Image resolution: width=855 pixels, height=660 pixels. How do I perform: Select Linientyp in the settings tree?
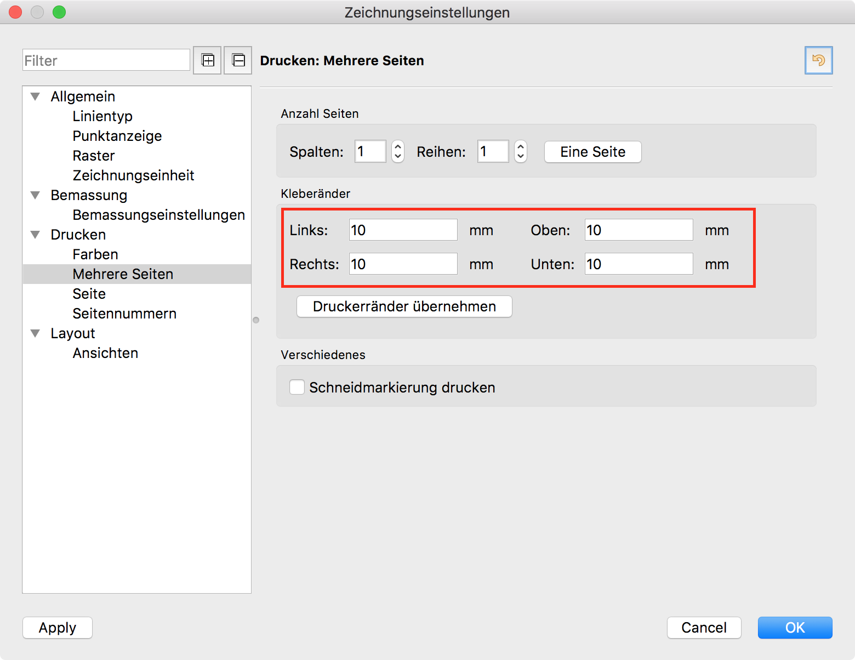point(102,116)
